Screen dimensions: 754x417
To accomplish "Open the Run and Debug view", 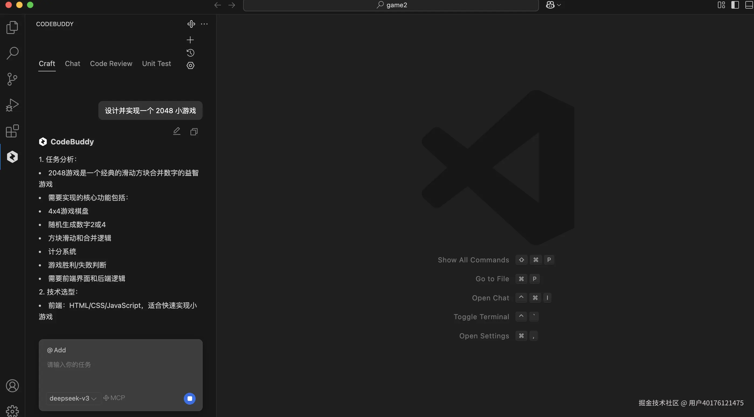I will click(x=12, y=105).
